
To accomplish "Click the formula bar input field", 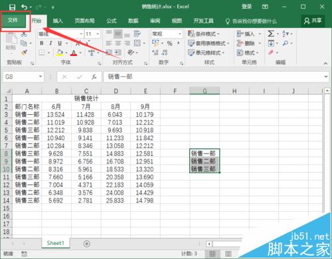I will pyautogui.click(x=214, y=77).
